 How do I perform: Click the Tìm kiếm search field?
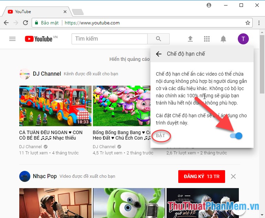109,39
